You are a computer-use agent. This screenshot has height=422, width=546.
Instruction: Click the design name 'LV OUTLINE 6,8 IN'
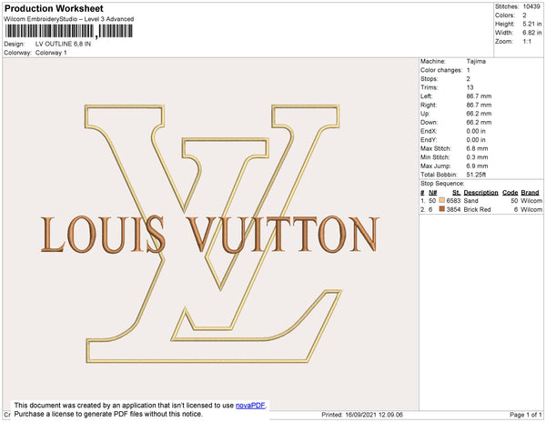pyautogui.click(x=63, y=44)
